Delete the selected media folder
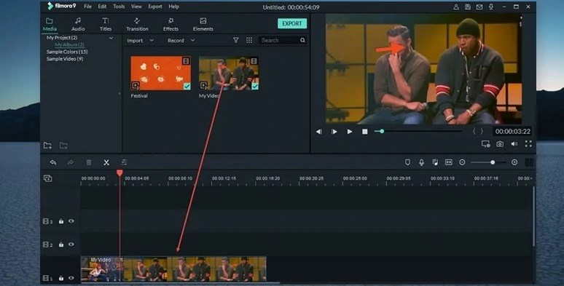Viewport: 564px width, 286px height. coord(63,146)
